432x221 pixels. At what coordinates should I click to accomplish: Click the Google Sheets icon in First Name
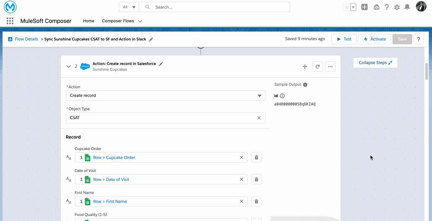[88, 201]
